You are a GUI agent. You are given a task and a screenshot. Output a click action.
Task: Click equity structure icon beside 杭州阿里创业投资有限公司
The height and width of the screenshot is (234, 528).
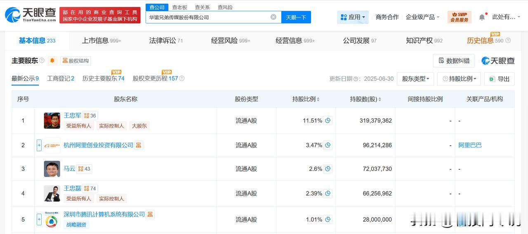point(139,145)
